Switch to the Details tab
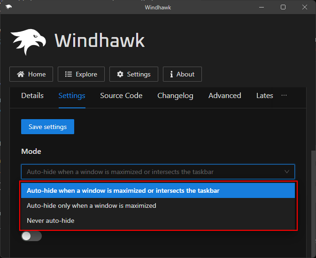Screen dimensions: 316x258 (32, 96)
